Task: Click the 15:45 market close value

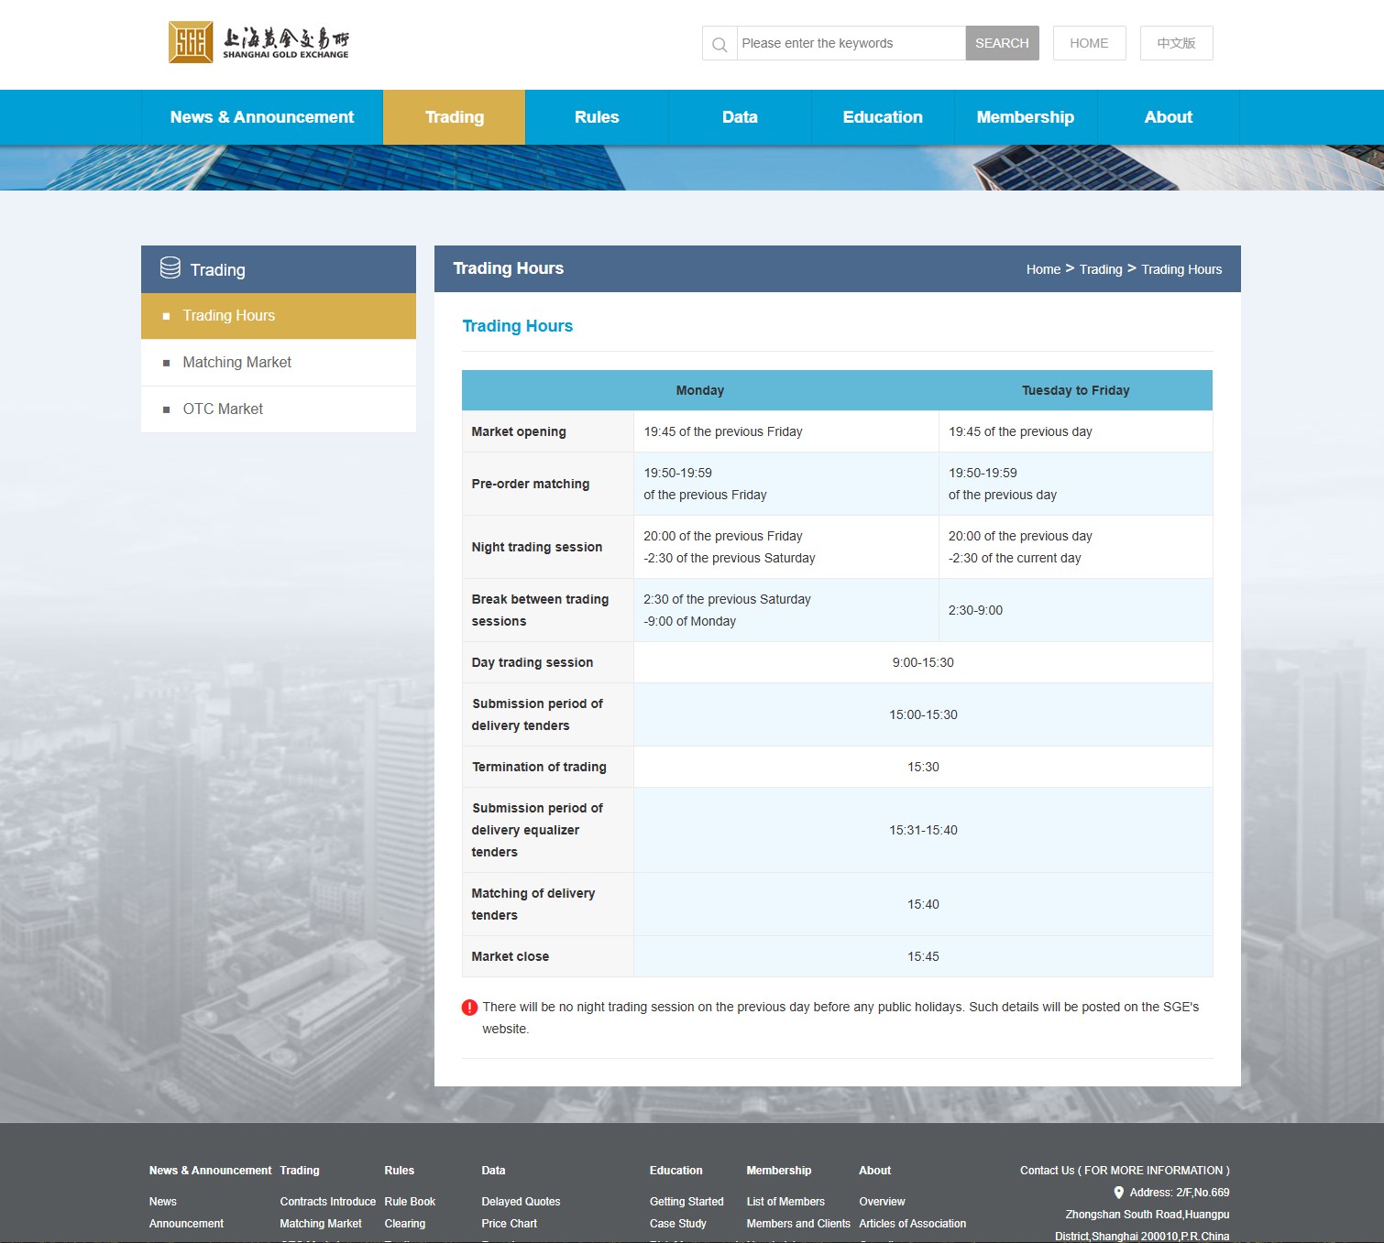Action: [923, 956]
